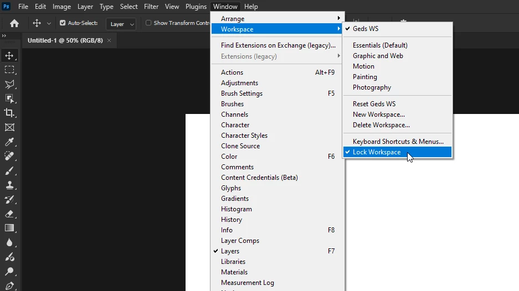Open the Actions panel

coord(277,72)
